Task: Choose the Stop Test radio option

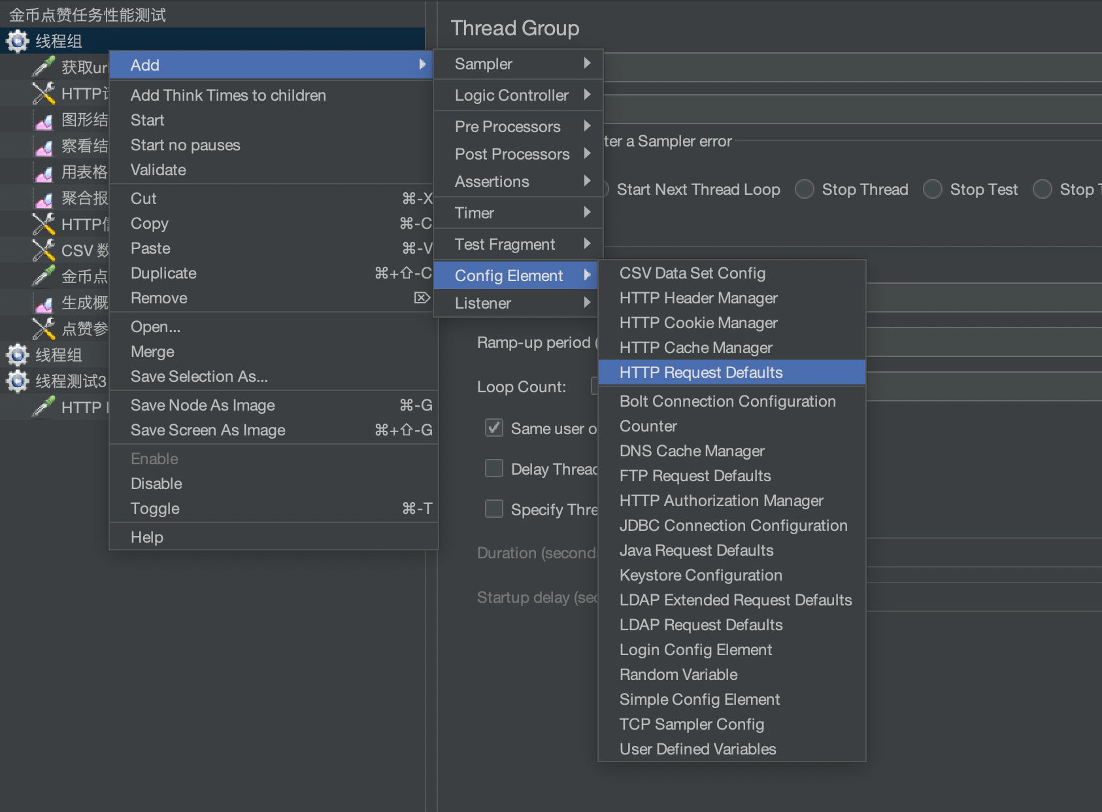Action: click(933, 190)
